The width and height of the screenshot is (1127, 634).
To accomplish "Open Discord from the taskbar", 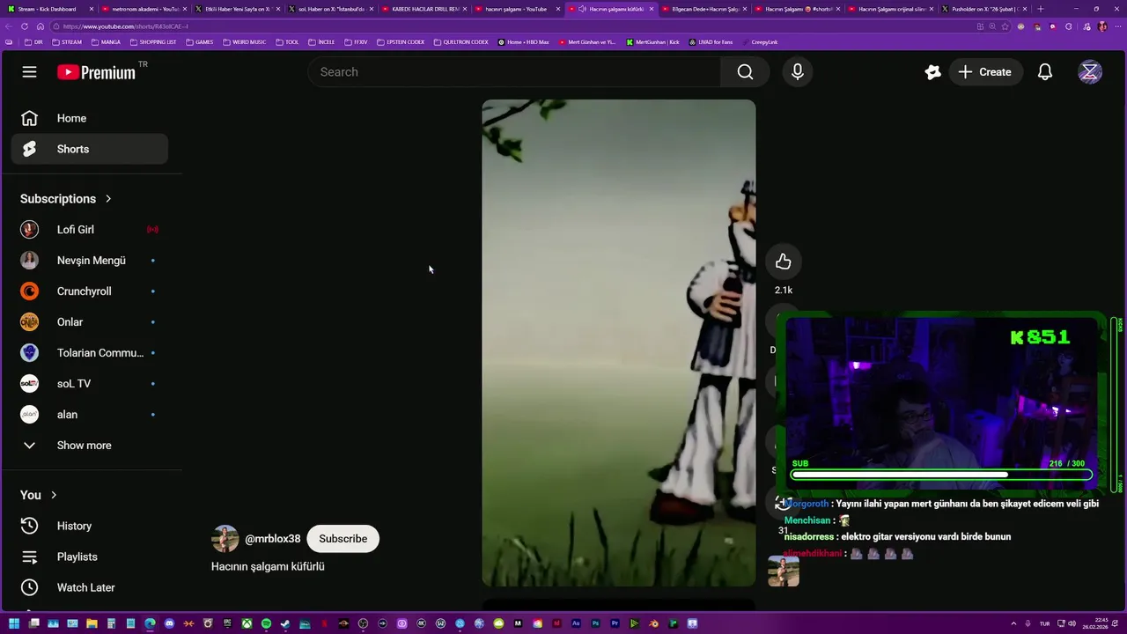I will click(169, 623).
